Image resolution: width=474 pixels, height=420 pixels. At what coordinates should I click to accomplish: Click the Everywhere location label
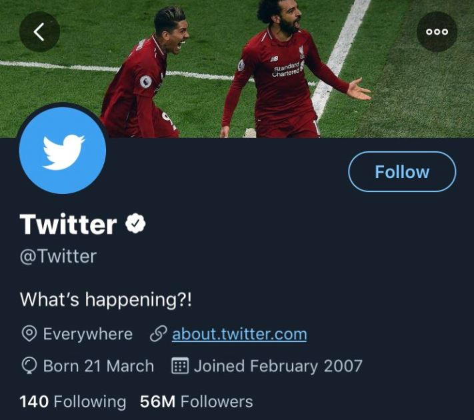(88, 334)
